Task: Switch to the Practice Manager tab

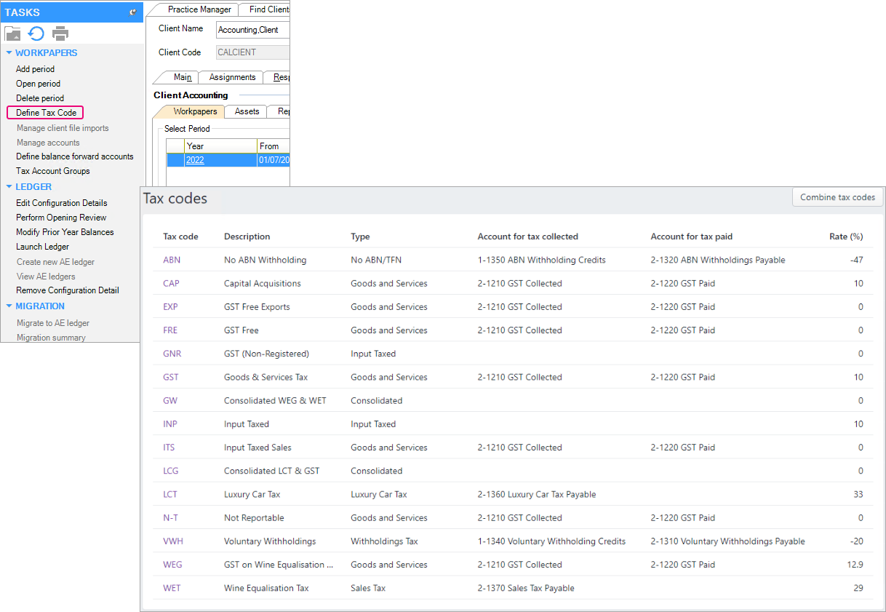Action: coord(199,9)
